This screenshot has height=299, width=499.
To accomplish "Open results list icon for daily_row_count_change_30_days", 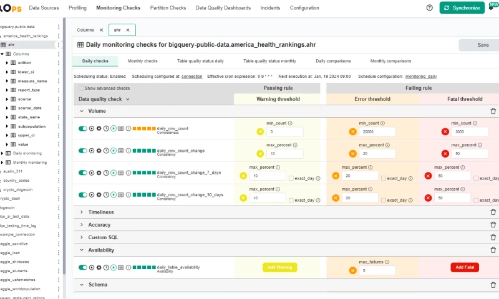I will click(120, 194).
